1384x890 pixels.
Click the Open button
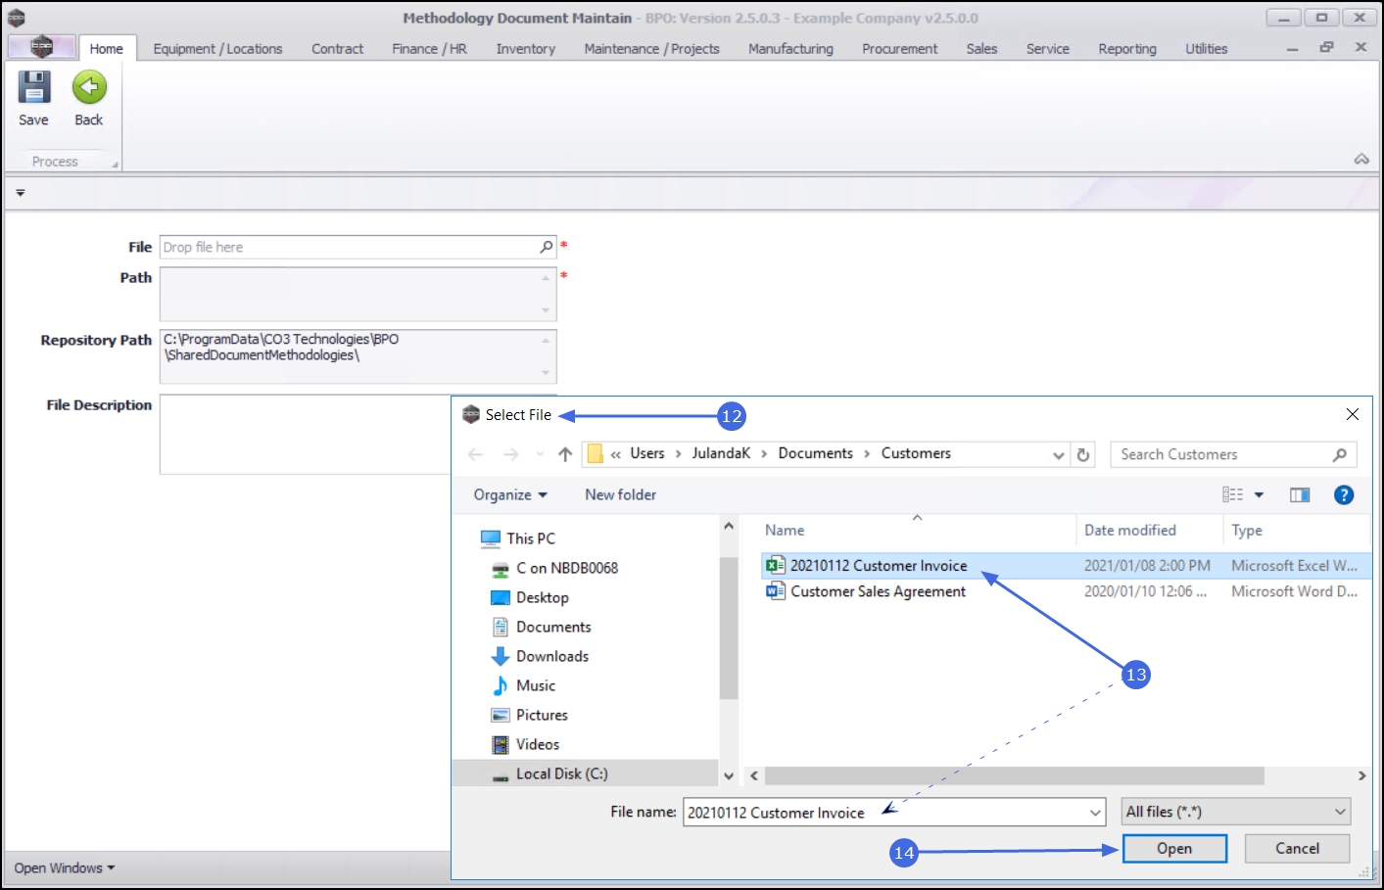point(1174,849)
